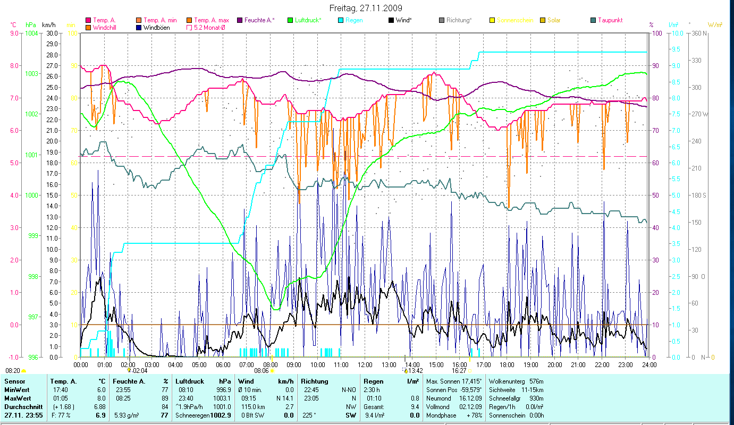
Task: Click the Regen column header in the table
Action: click(x=373, y=381)
